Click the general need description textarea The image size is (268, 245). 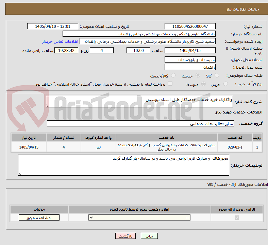(x=139, y=102)
